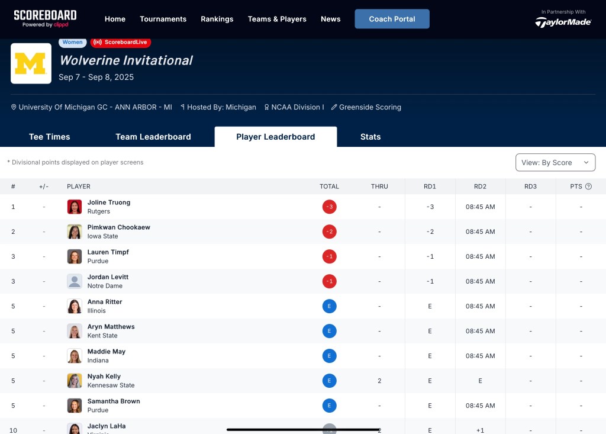Open Pimkwan Chookaew's player profile
The image size is (606, 434).
click(118, 227)
